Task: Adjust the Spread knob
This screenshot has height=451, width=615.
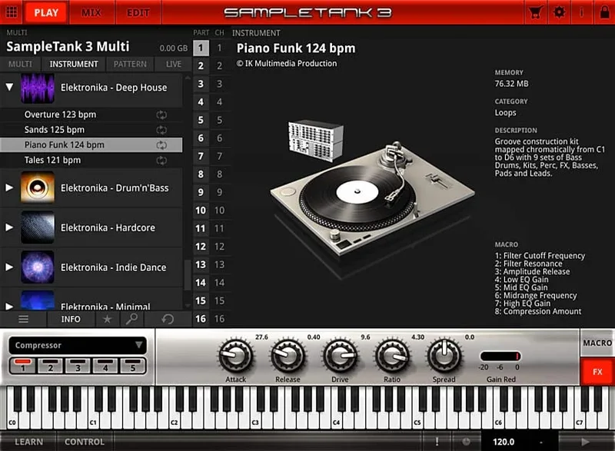Action: (x=444, y=356)
